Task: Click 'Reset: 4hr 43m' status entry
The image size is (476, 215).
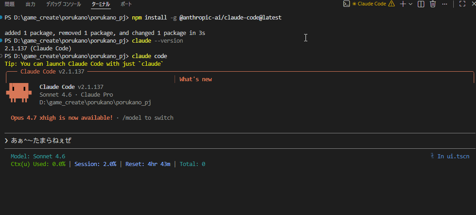Action: (x=148, y=164)
